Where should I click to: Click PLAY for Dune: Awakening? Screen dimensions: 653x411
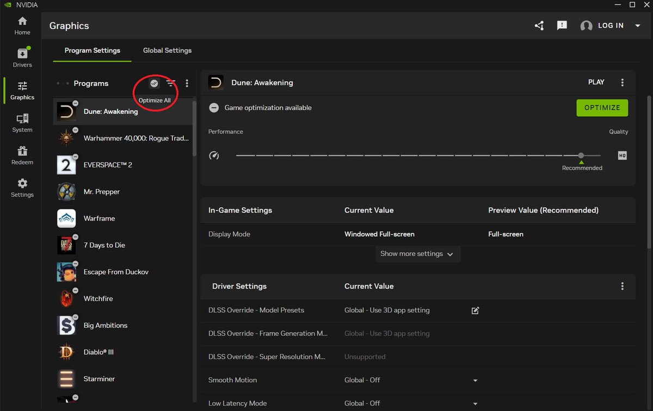click(596, 82)
